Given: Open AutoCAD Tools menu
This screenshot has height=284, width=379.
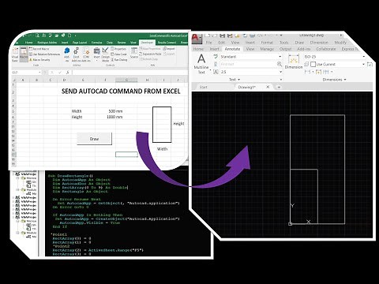Looking at the screenshot, I should tap(284, 43).
